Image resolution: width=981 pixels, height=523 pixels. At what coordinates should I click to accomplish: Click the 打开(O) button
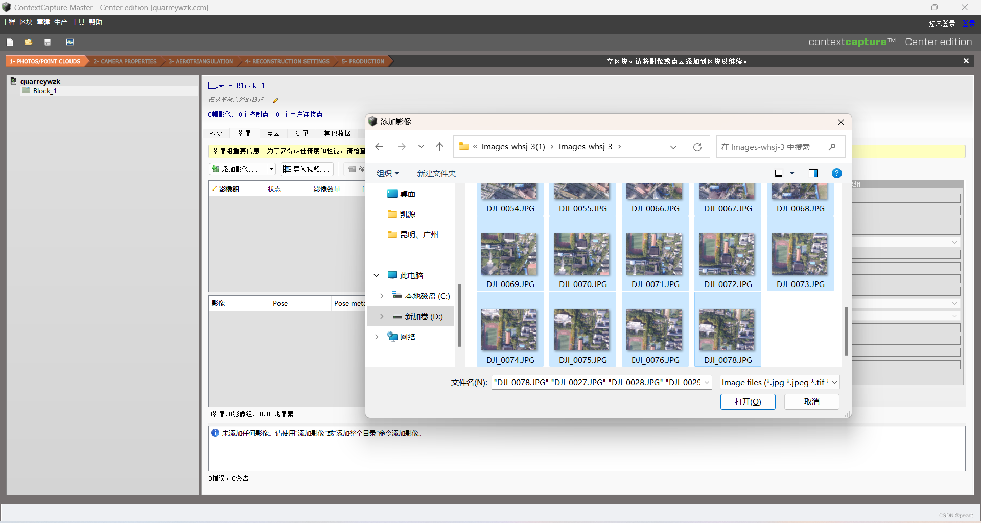748,401
